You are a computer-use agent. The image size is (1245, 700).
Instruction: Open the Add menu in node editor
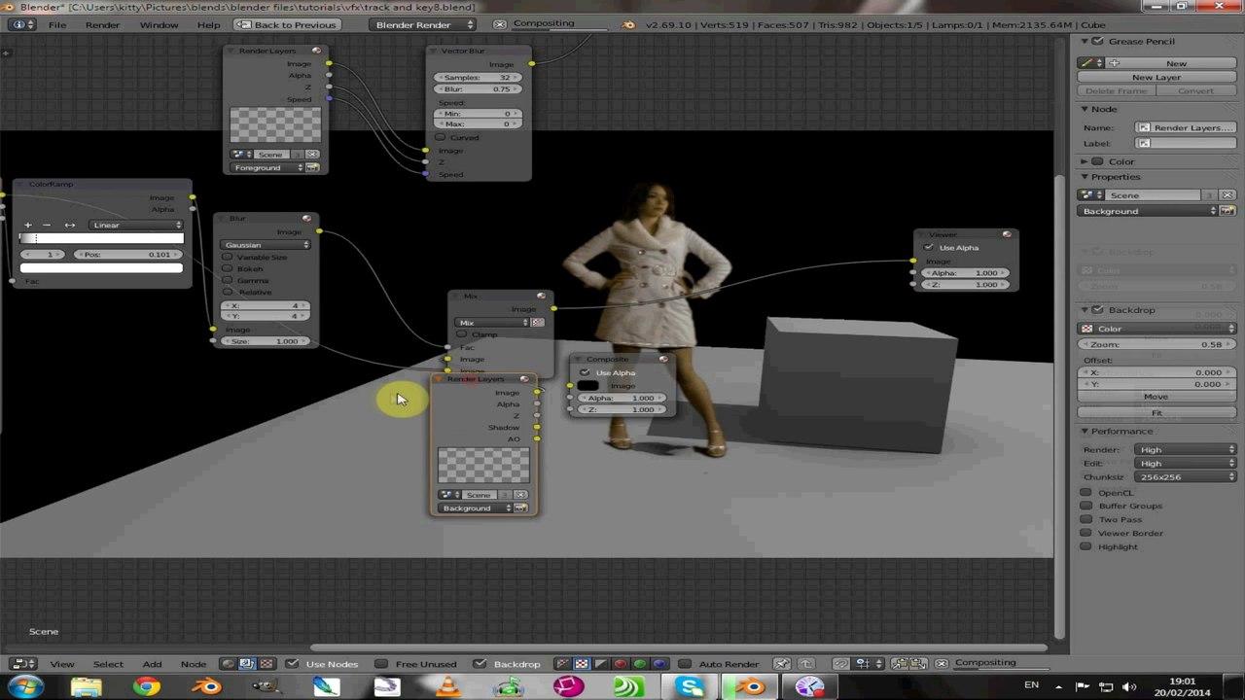tap(153, 664)
